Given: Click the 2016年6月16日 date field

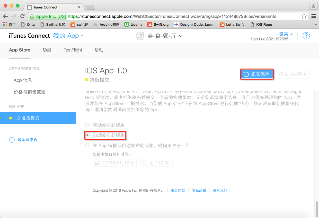Looking at the screenshot, I should [x=114, y=162].
